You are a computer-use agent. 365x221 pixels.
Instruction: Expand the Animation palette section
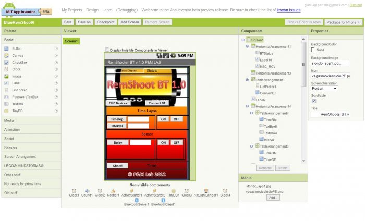31,130
